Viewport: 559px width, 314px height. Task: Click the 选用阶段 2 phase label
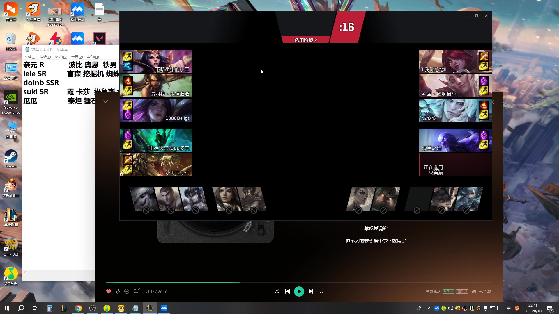click(x=305, y=40)
